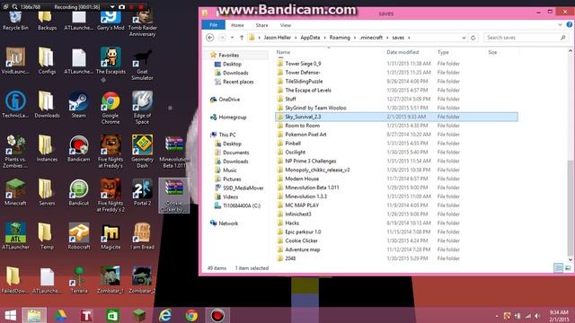
Task: Select The Escapists desktop icon
Action: coord(111,61)
